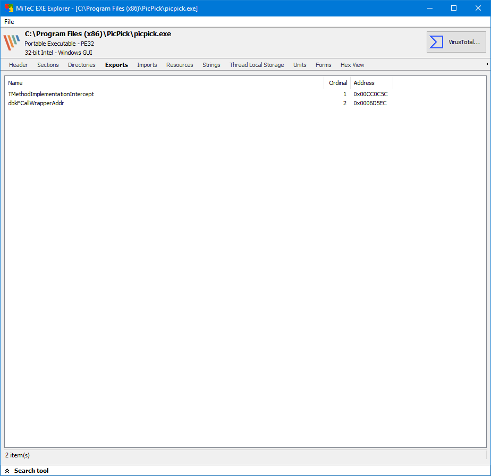Click the file path heading picpick.exe

[x=98, y=34]
